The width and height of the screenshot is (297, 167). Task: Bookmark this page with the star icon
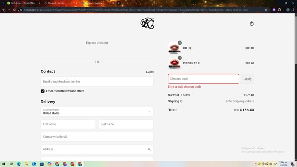[x=266, y=10]
